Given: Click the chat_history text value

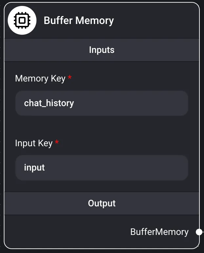Looking at the screenshot, I should [x=49, y=103].
